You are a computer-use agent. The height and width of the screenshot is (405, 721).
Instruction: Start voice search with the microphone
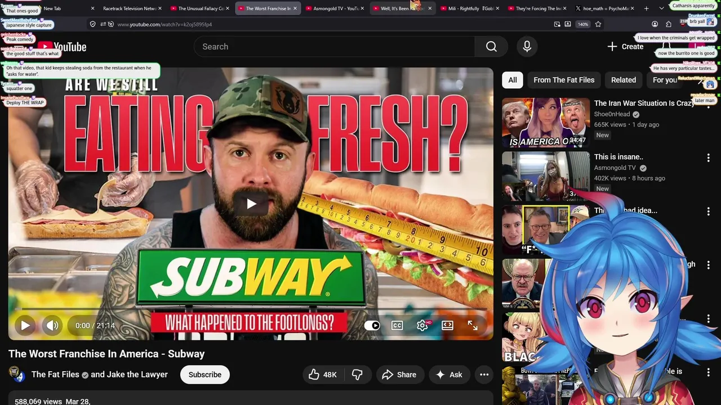pos(527,47)
